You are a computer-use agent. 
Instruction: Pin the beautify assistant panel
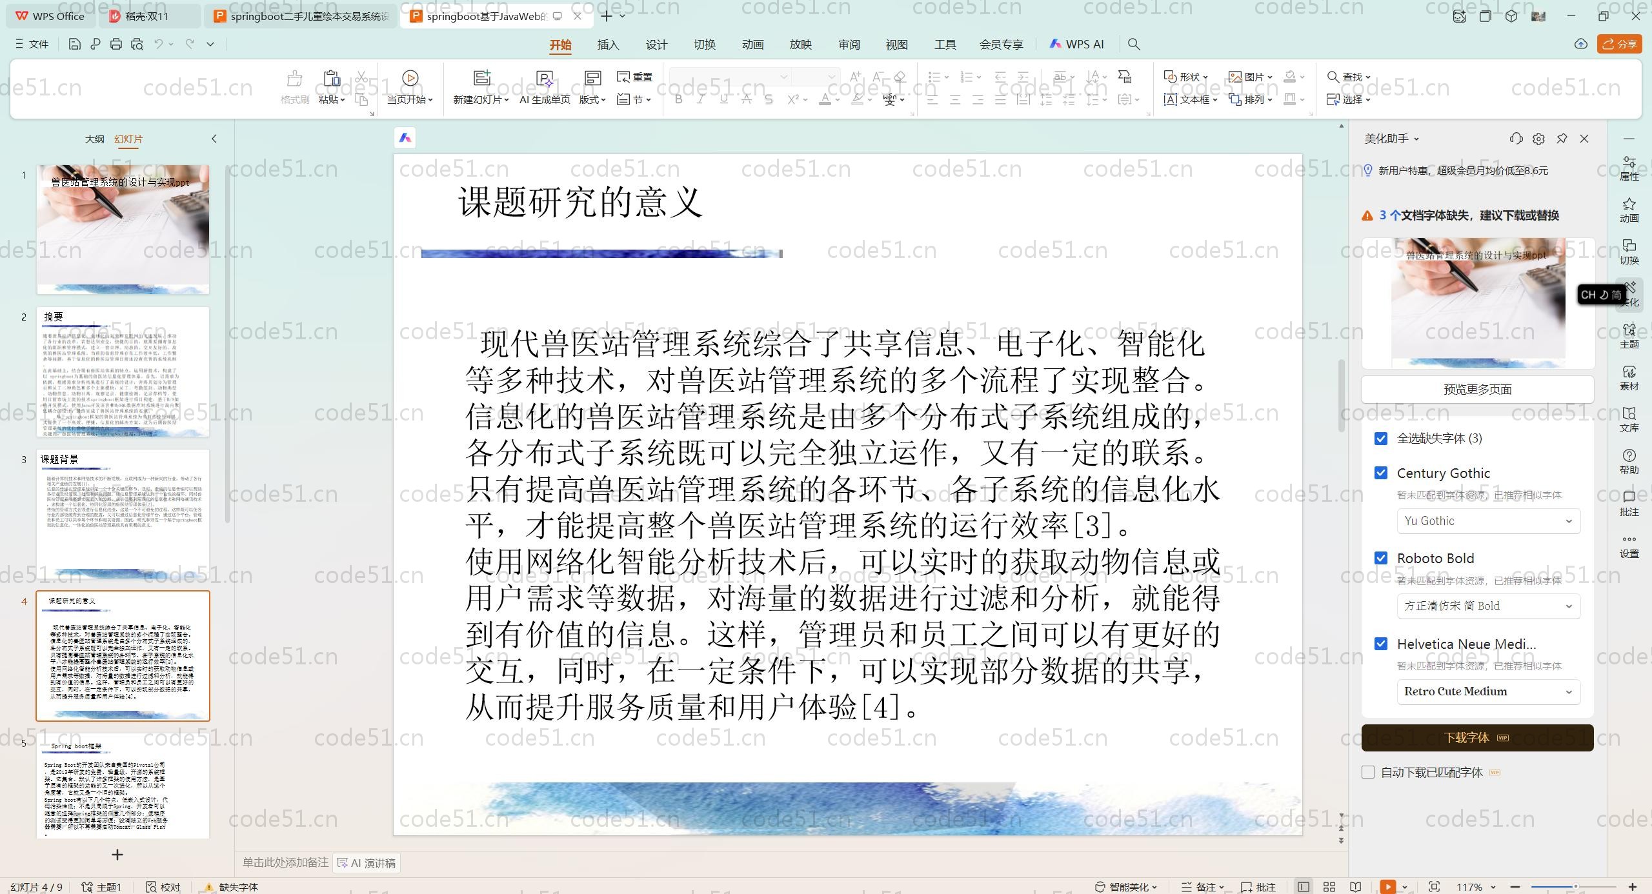[1562, 139]
